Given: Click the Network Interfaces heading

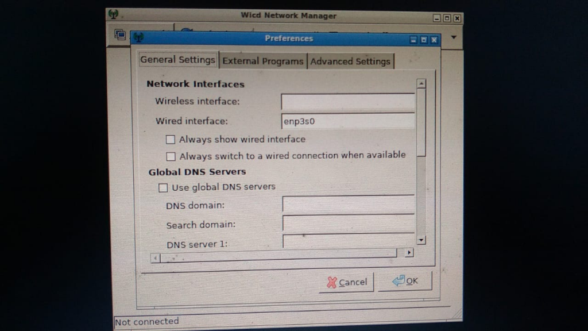Looking at the screenshot, I should tap(195, 84).
